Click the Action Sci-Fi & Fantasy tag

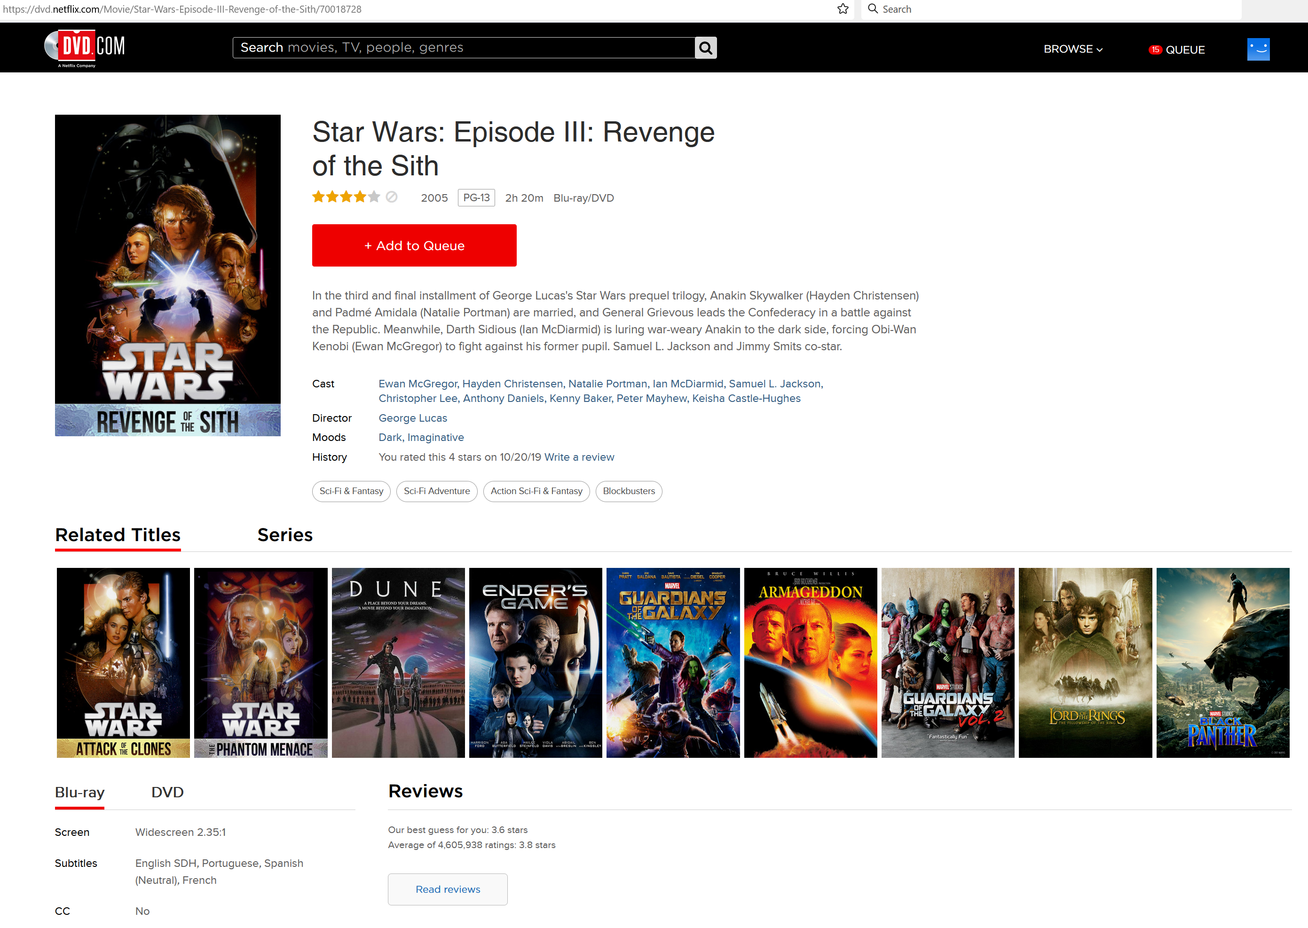click(x=536, y=491)
